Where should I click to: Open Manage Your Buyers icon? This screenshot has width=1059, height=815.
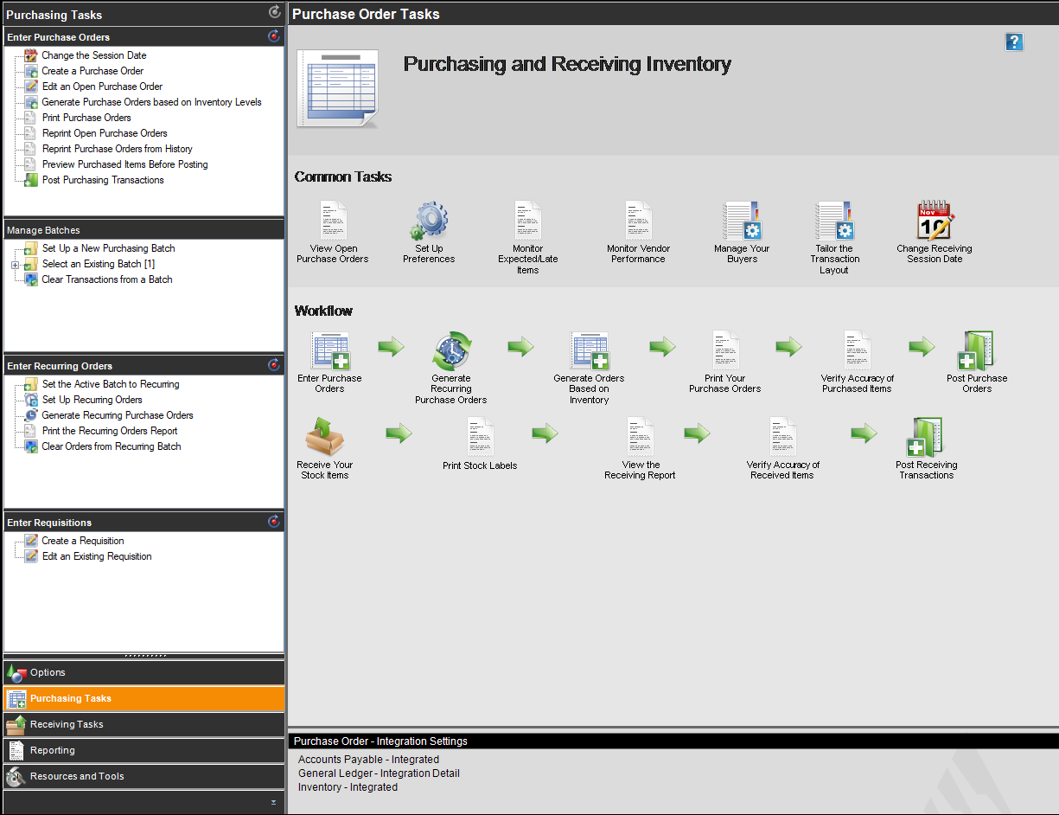[742, 221]
